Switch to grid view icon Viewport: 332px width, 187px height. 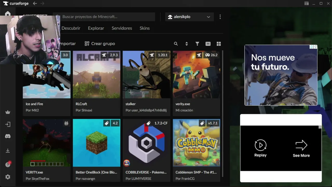coord(219,44)
